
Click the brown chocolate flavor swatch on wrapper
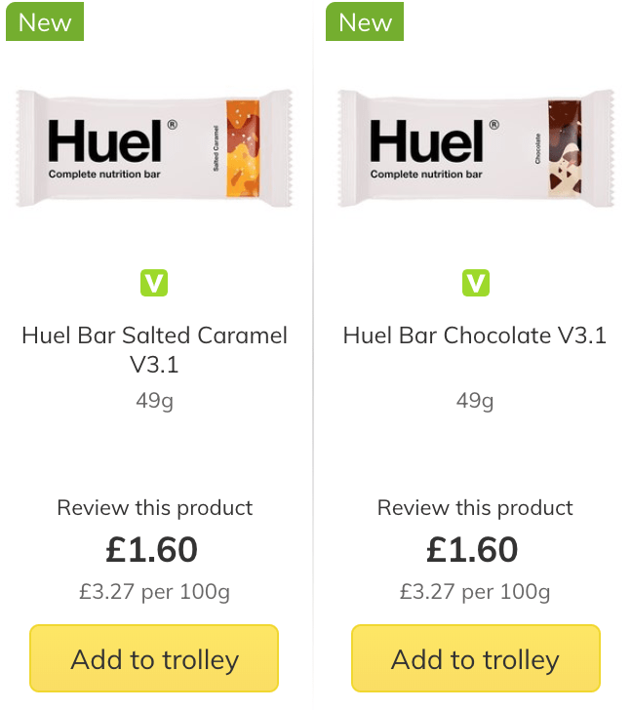click(x=565, y=148)
